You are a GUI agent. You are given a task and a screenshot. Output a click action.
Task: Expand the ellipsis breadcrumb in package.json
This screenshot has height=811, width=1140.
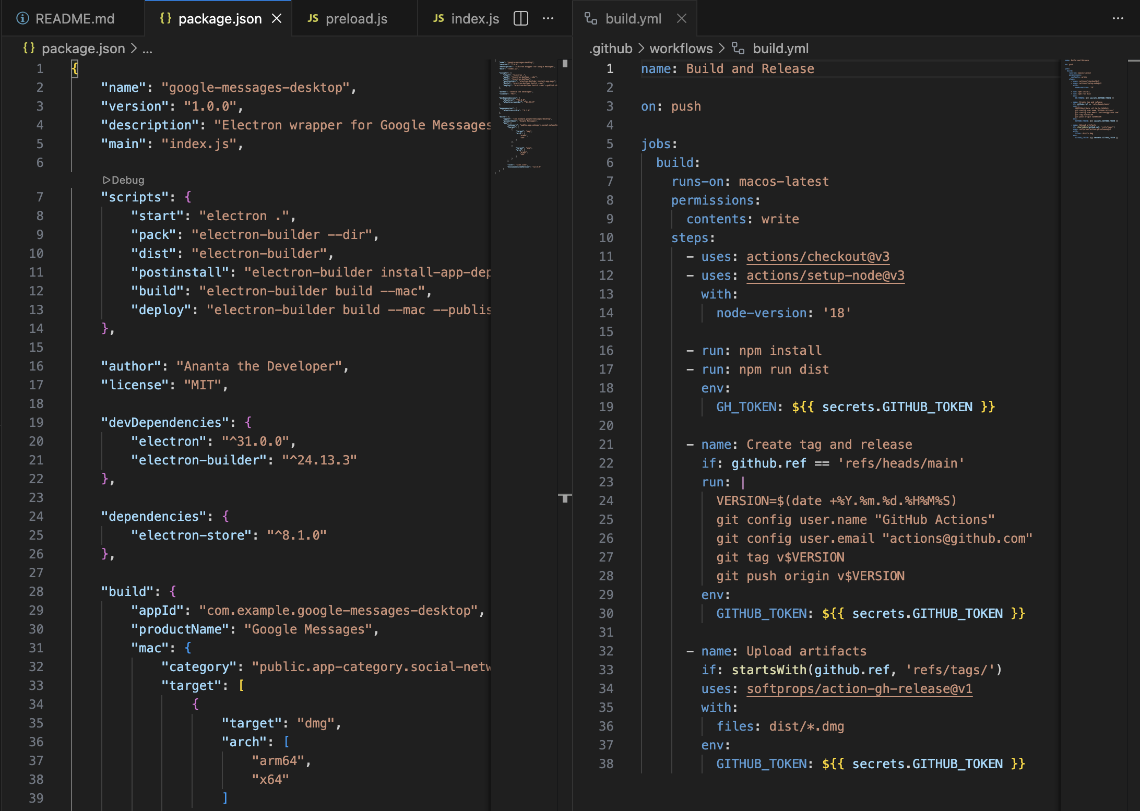[148, 49]
